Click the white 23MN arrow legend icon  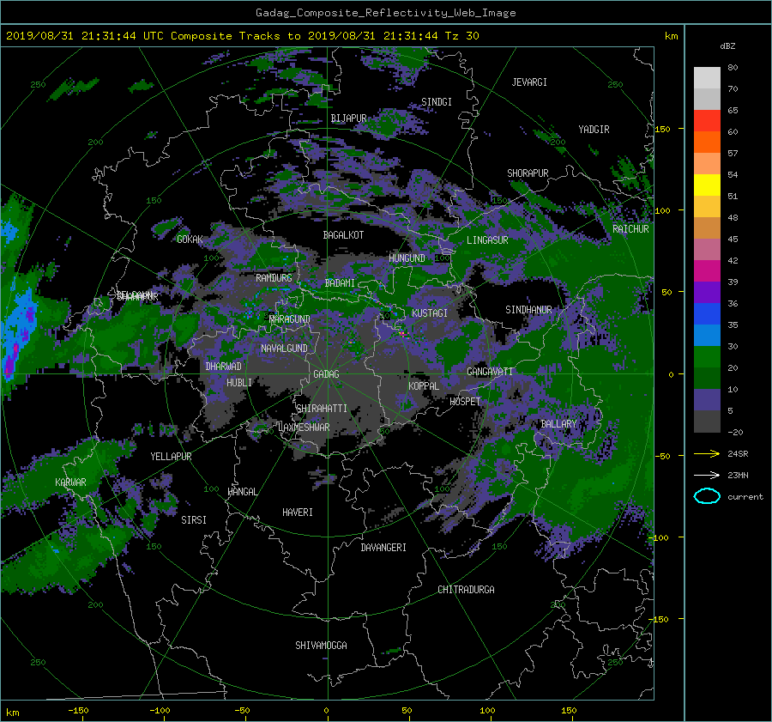click(707, 475)
